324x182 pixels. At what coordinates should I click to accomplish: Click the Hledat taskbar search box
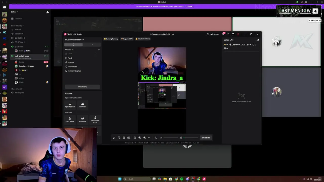(137, 179)
